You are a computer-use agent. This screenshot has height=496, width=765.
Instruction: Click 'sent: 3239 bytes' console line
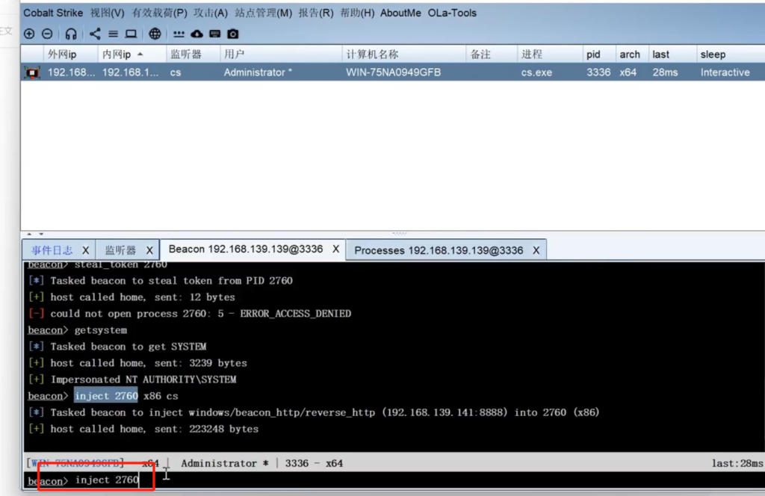137,363
